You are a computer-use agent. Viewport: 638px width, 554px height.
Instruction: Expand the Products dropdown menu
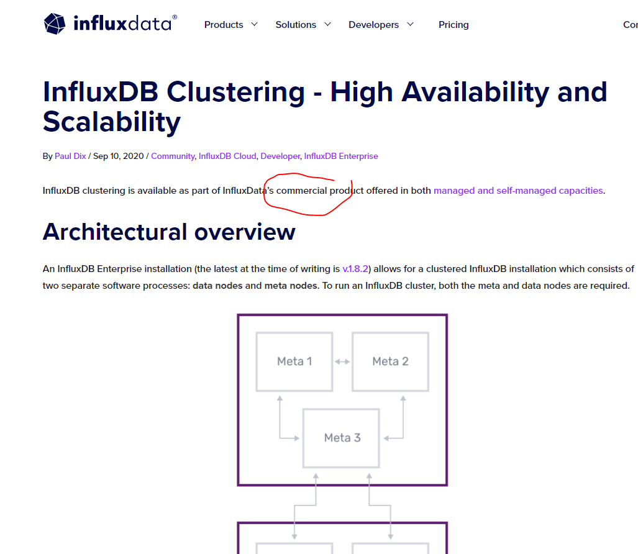coord(224,24)
